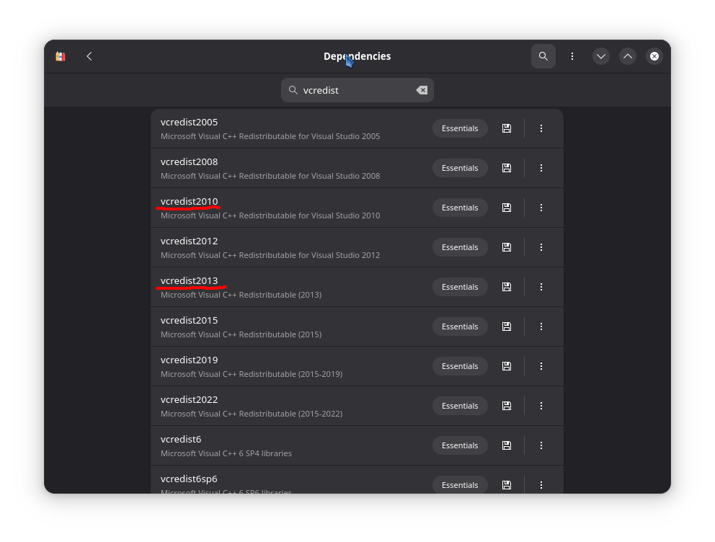The height and width of the screenshot is (542, 715).
Task: Select the vcredist2015 dependency name
Action: click(190, 321)
